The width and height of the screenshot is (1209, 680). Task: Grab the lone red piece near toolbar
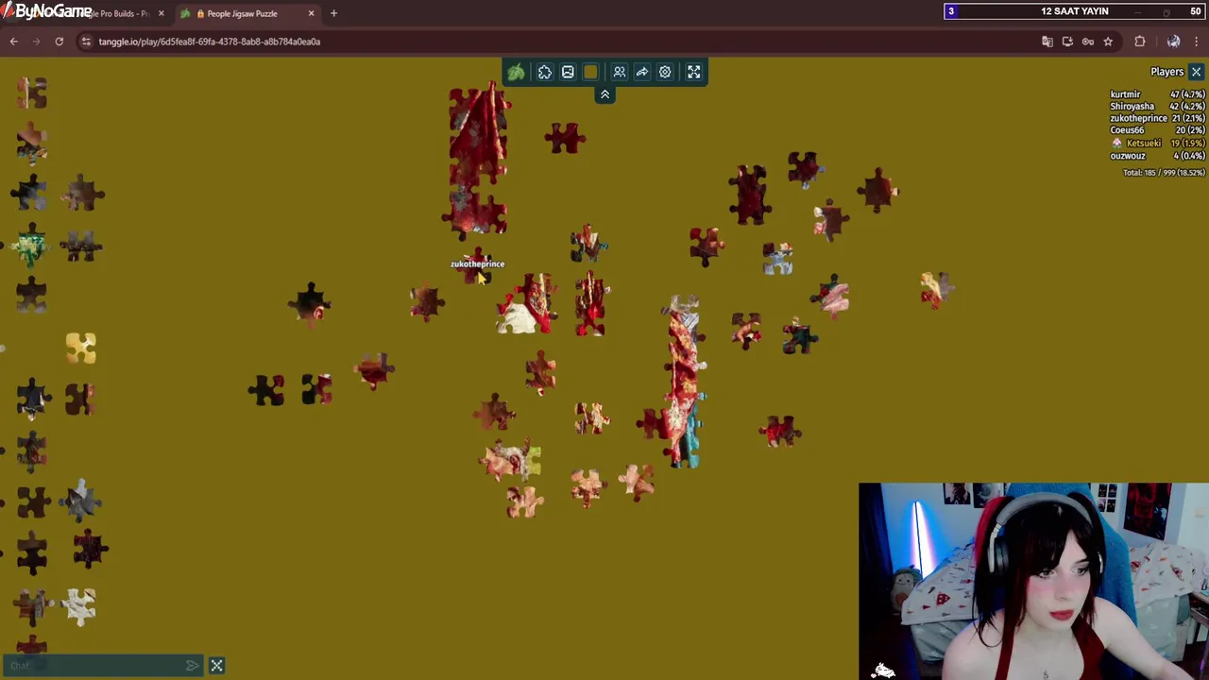click(x=565, y=139)
